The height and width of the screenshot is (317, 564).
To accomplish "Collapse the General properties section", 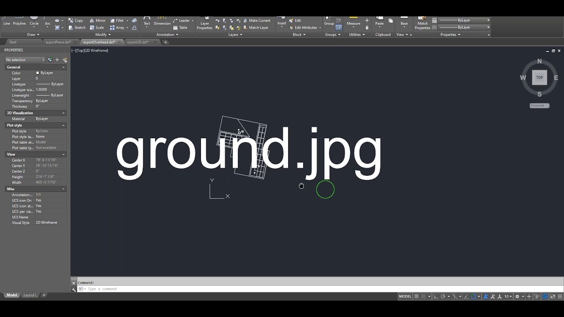I will (63, 67).
